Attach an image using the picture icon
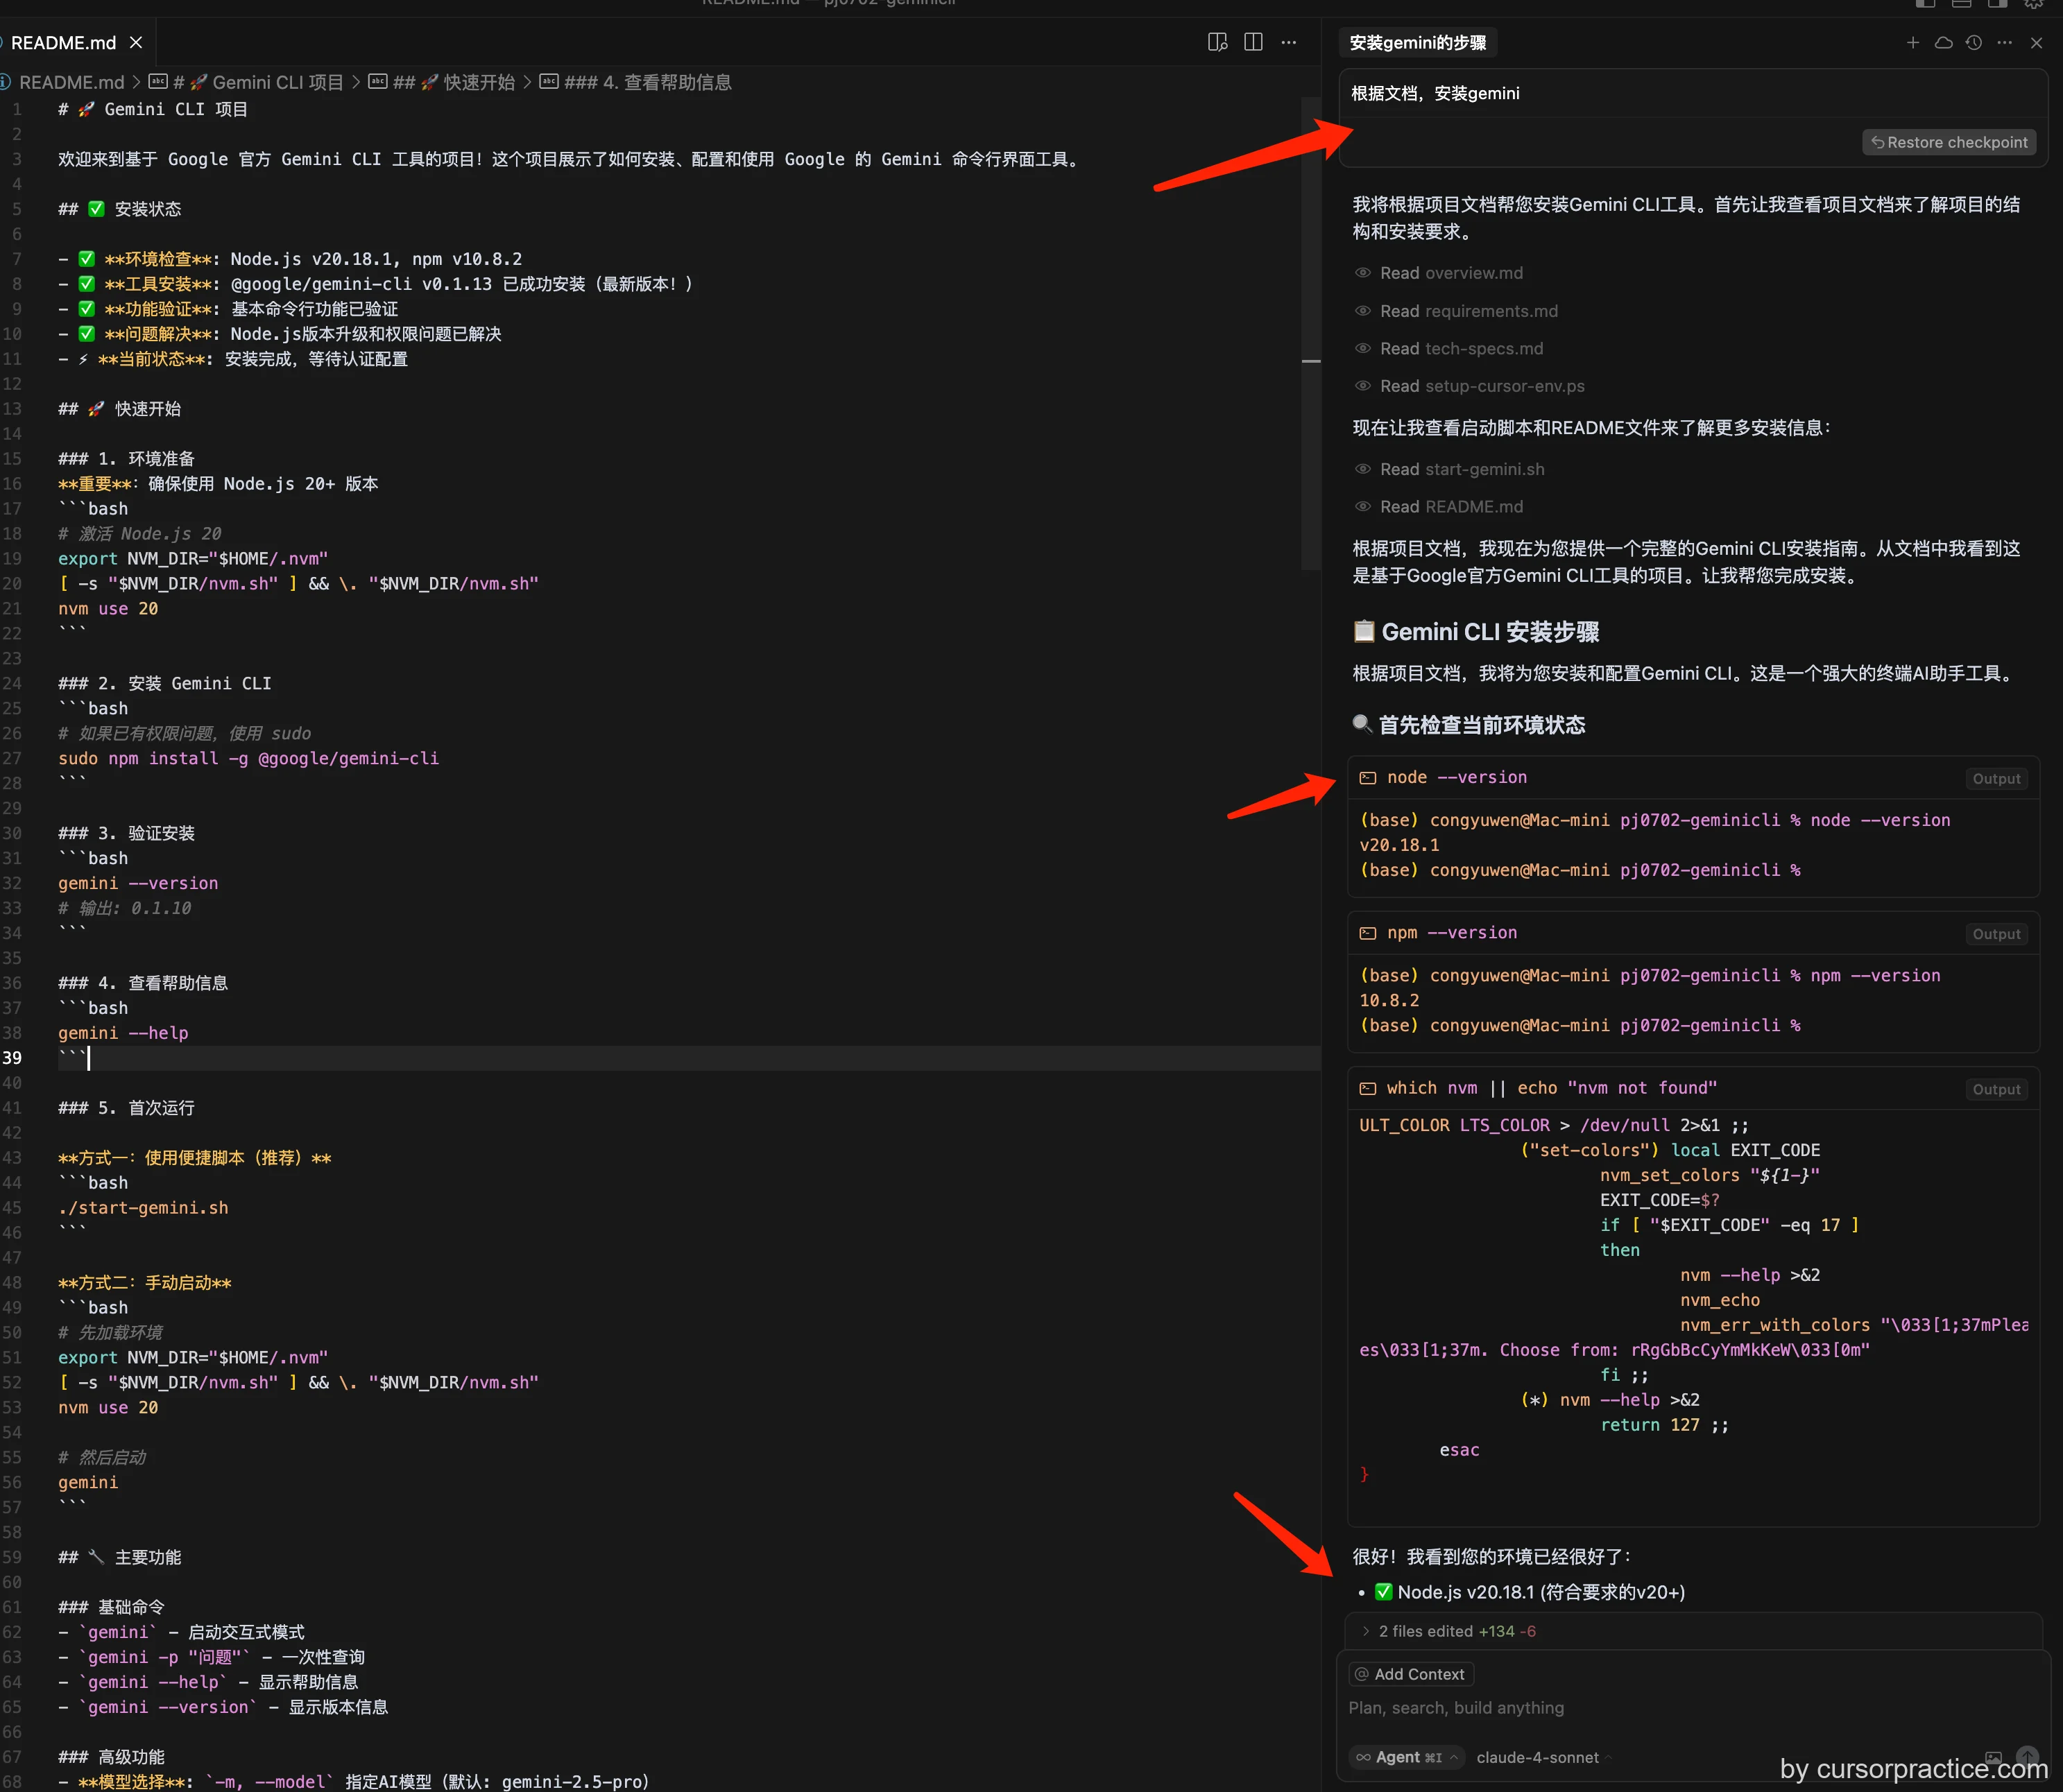 [1993, 1757]
